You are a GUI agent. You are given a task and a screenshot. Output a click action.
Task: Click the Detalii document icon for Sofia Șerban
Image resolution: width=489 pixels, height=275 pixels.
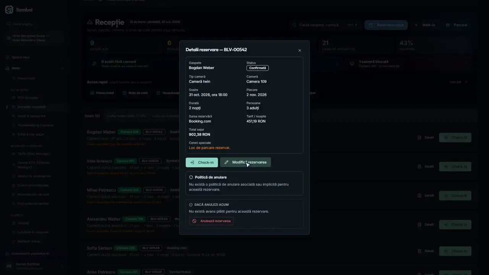pos(419,251)
